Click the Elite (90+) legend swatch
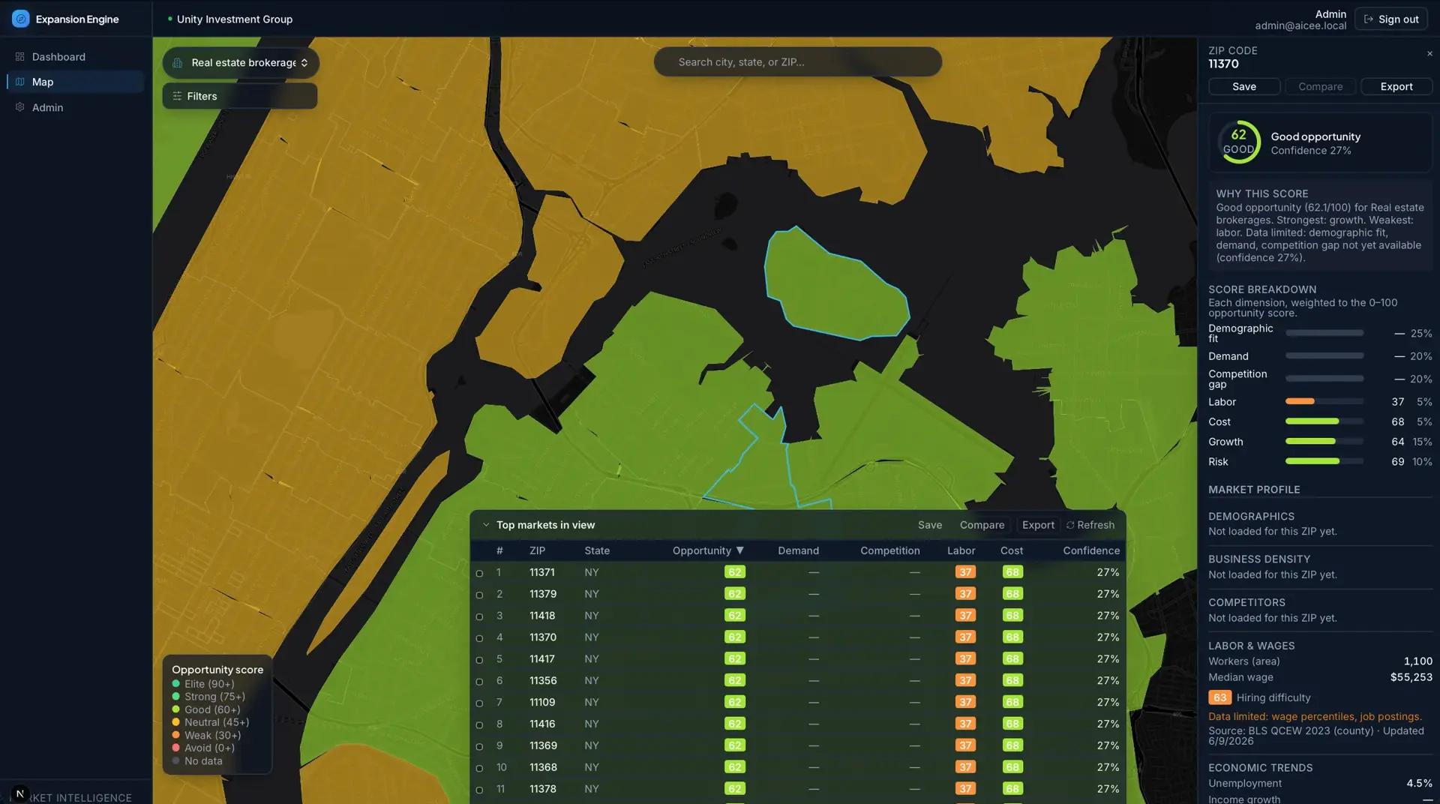 pyautogui.click(x=175, y=684)
